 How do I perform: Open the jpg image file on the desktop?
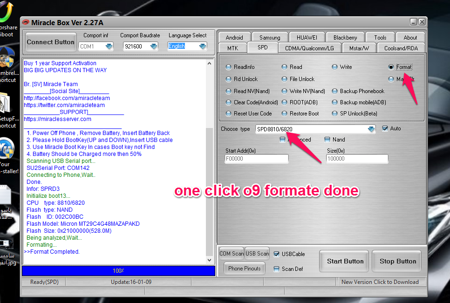(7, 244)
